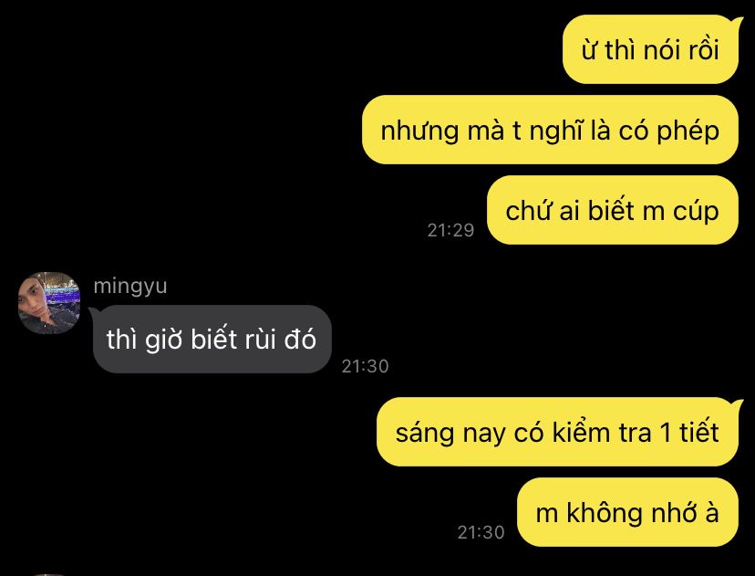Click the 21:30 timestamp beside the gray bubble
Viewport: 755px width, 576px height.
point(365,366)
